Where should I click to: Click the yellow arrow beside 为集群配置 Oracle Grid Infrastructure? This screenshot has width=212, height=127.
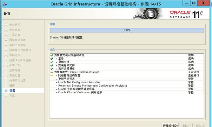tap(52, 72)
